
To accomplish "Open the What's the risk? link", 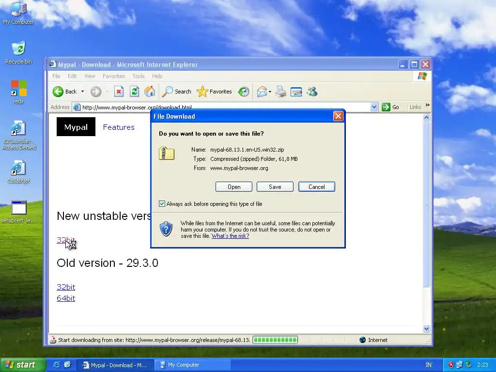I will click(230, 236).
